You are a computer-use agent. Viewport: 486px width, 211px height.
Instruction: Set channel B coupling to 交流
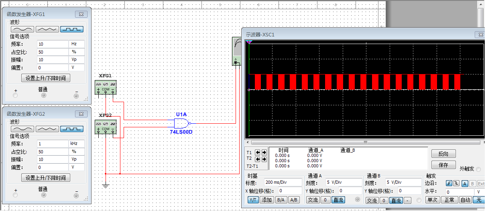[x=372, y=200]
